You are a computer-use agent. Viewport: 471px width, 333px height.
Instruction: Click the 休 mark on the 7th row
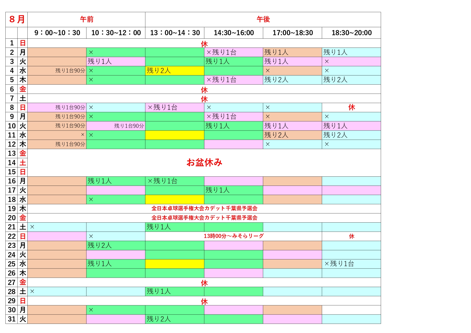click(204, 99)
